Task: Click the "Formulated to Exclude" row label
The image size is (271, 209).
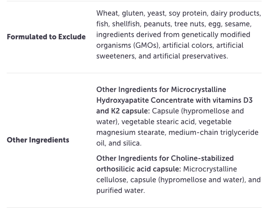Action: coord(46,37)
